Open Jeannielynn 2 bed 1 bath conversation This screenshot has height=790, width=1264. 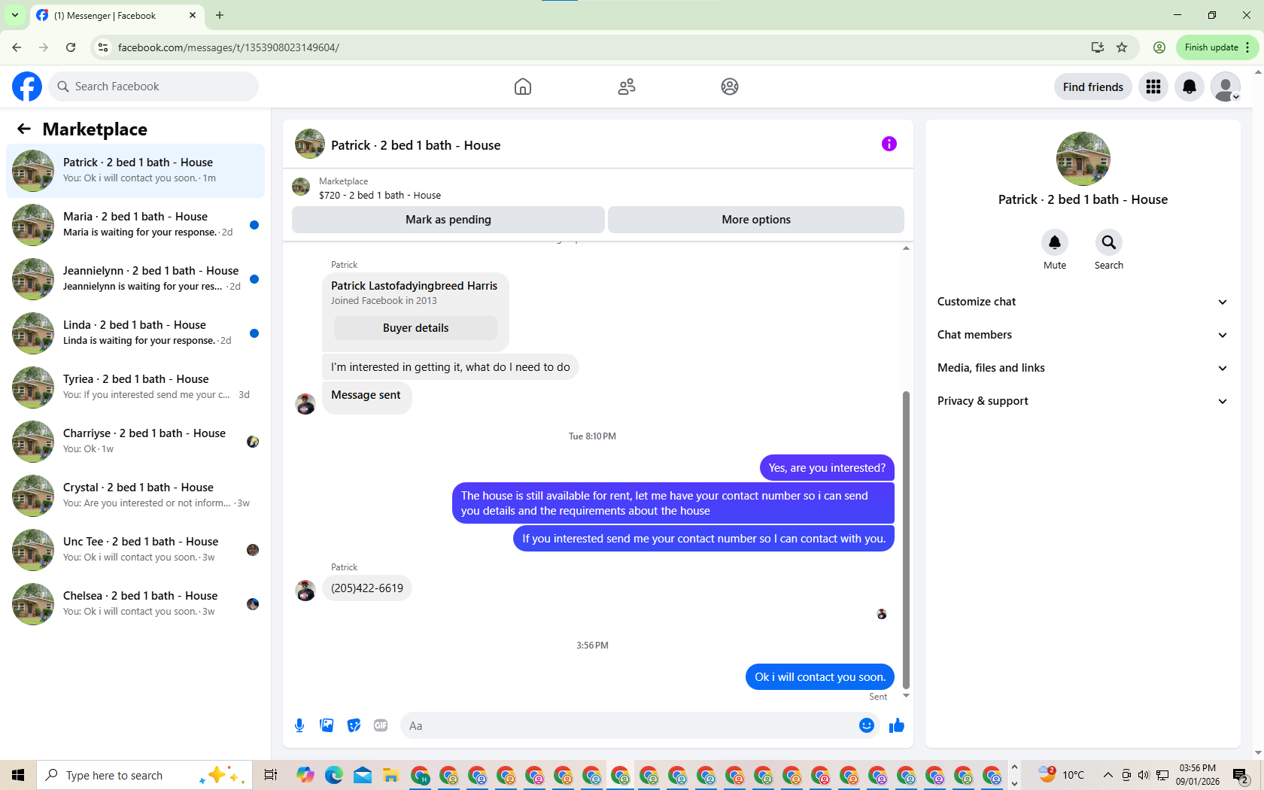point(135,279)
